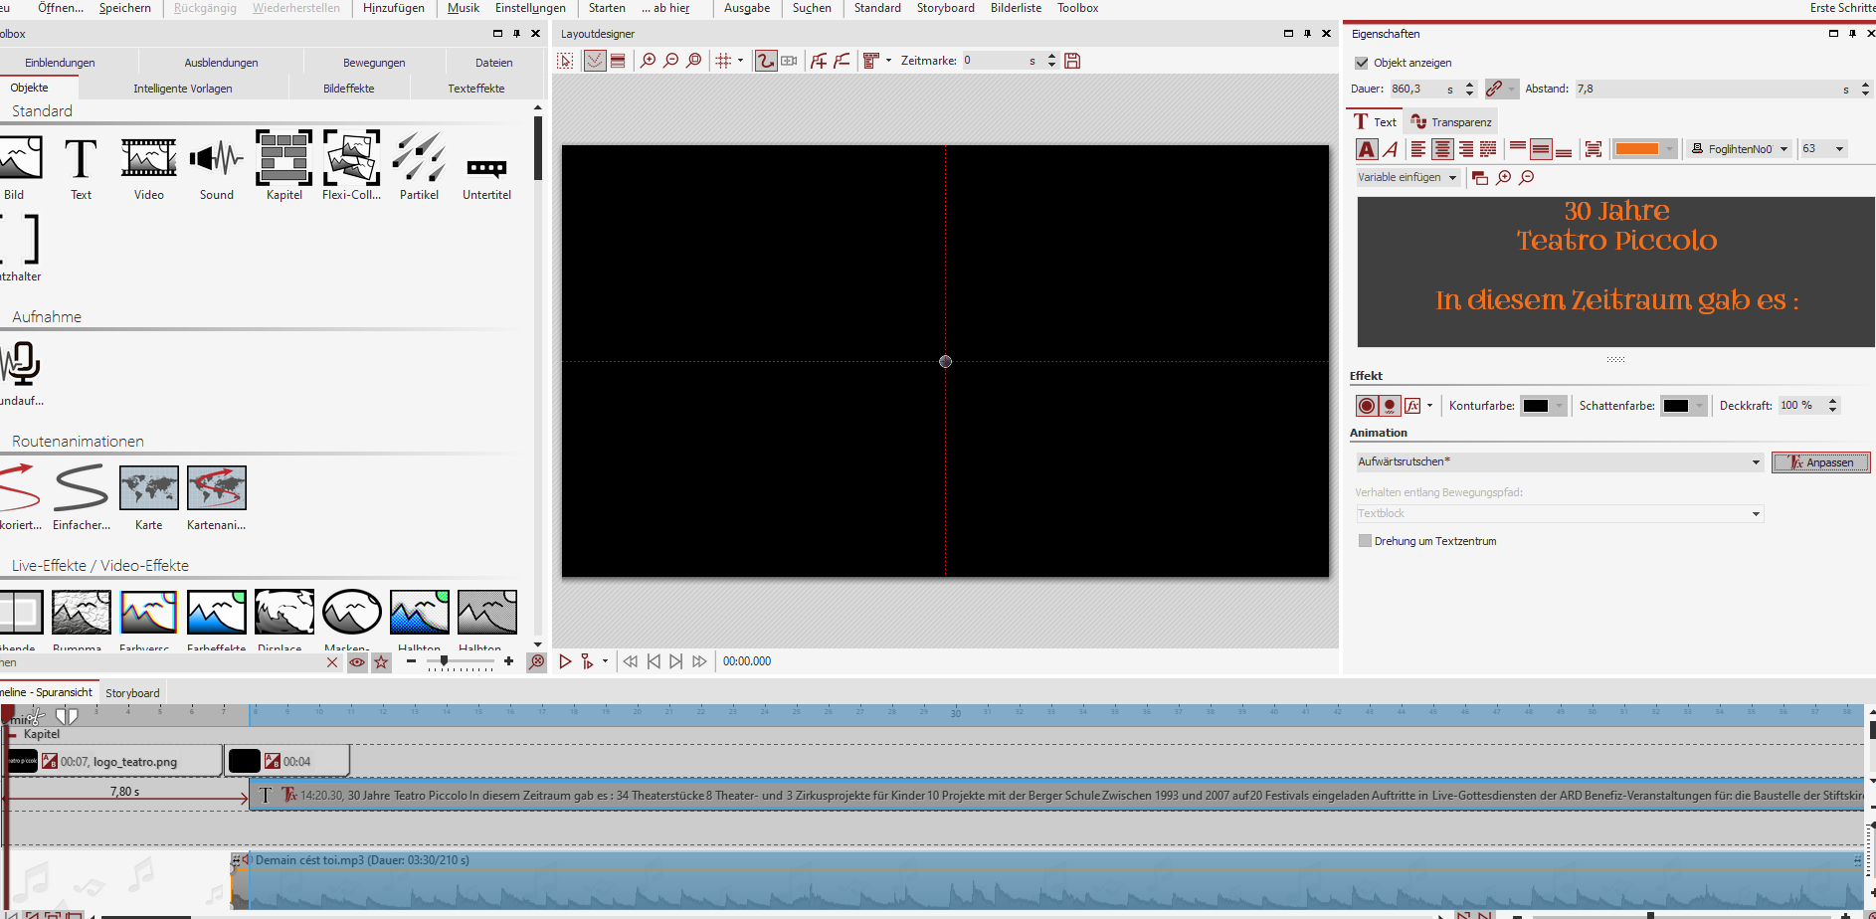Toggle the Objekt anzeigen checkbox

(x=1362, y=63)
